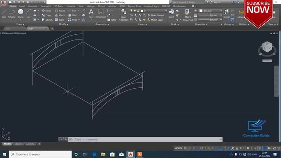
Task: Click the Group icon
Action: pyautogui.click(x=227, y=14)
